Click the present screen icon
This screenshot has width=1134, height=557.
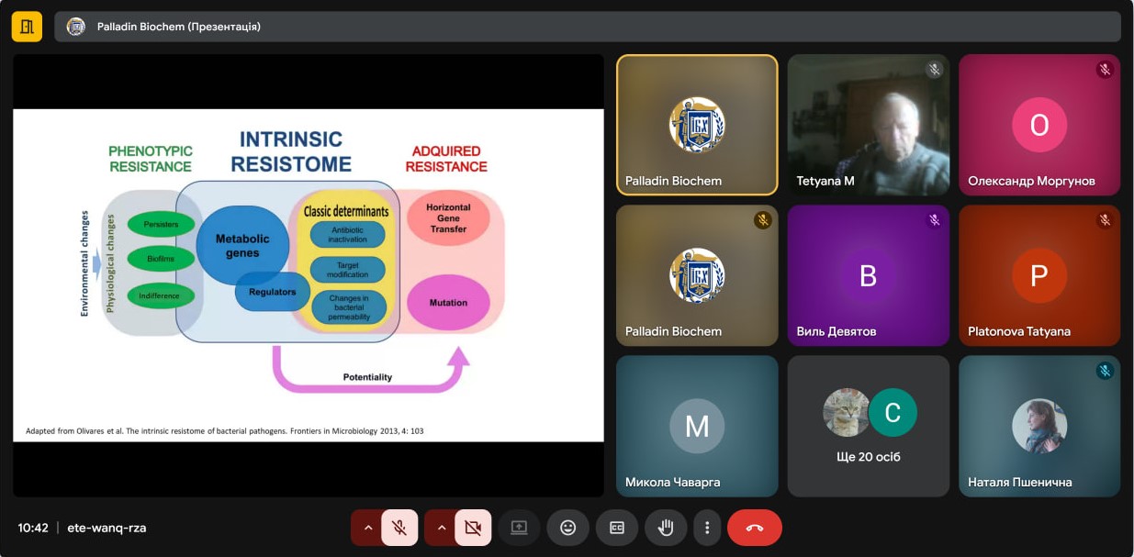519,528
